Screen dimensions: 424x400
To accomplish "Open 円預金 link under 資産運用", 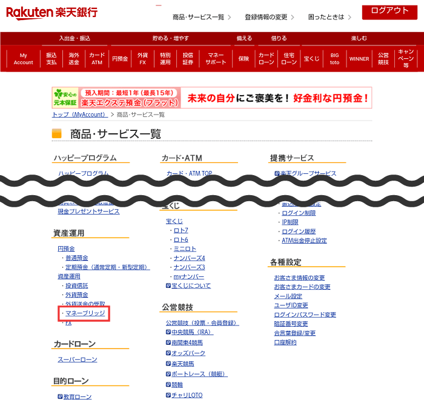I will click(x=66, y=248).
